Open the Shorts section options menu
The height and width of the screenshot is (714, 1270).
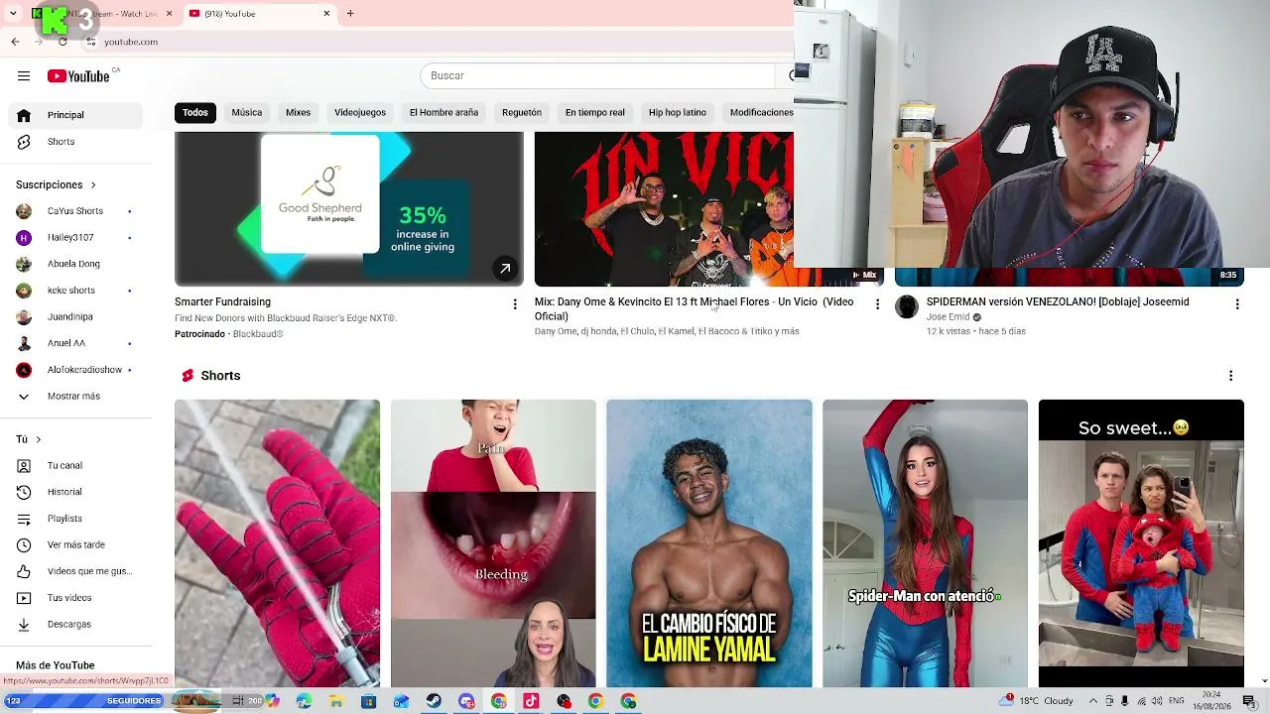(1230, 376)
